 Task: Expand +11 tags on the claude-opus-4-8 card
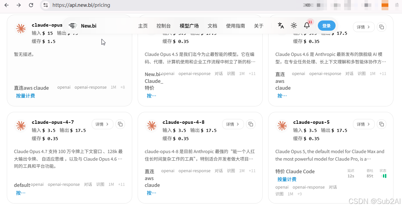[252, 171]
